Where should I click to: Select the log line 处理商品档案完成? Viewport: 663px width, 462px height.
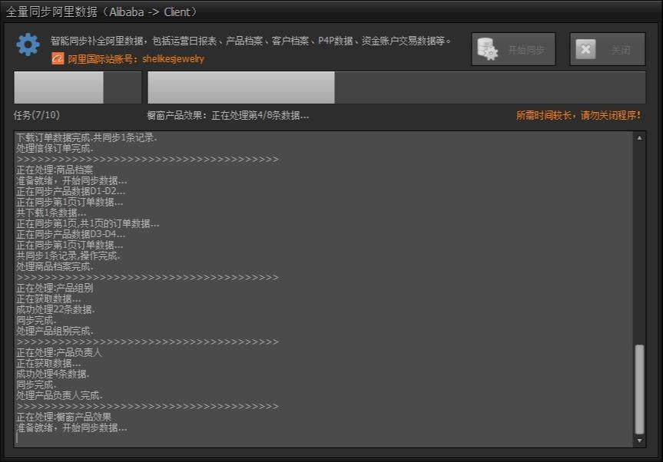52,266
